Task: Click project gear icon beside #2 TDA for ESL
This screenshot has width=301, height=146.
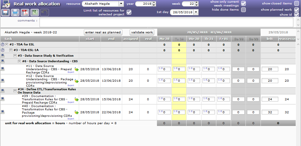Action: point(3,45)
